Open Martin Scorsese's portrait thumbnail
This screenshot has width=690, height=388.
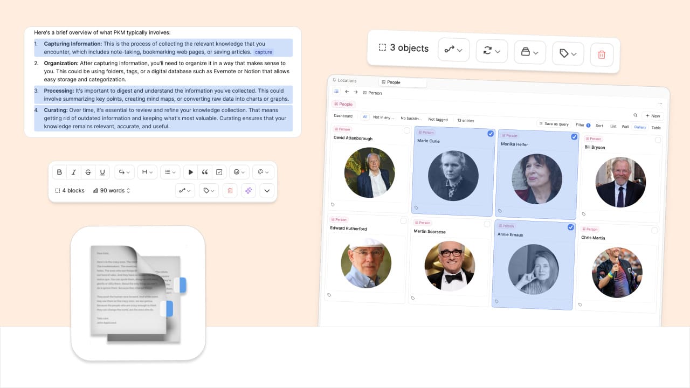click(450, 266)
